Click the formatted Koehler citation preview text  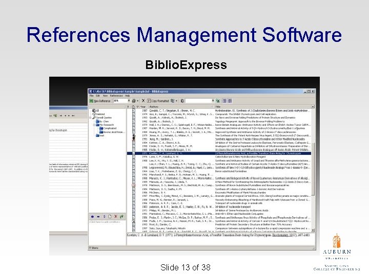click(218, 235)
